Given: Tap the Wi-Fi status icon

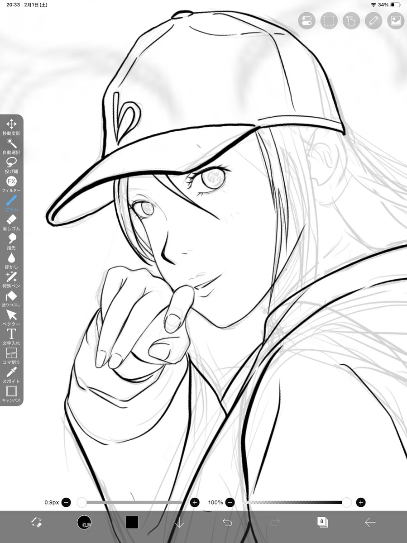Looking at the screenshot, I should click(373, 5).
